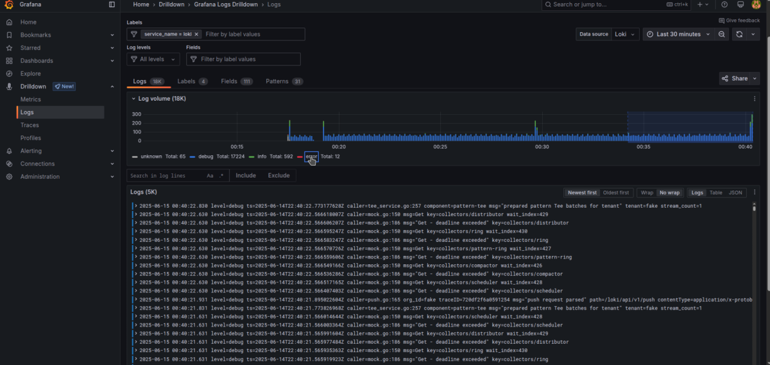The width and height of the screenshot is (770, 365).
Task: Toggle case-sensitive Aa search option
Action: pyautogui.click(x=210, y=176)
